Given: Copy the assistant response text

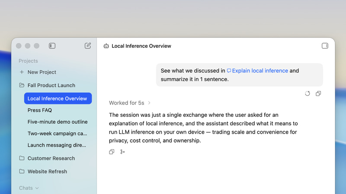Looking at the screenshot, I should point(112,152).
